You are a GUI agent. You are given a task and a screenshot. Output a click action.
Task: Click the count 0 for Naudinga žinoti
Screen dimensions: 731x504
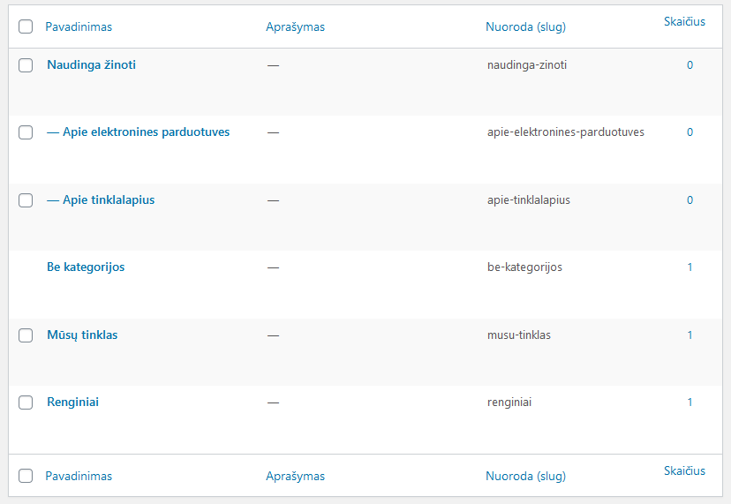pyautogui.click(x=690, y=65)
